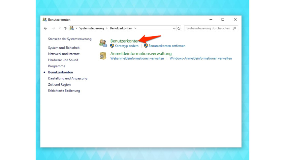
Task: Minimize the Benutzerkonten window
Action: click(211, 19)
